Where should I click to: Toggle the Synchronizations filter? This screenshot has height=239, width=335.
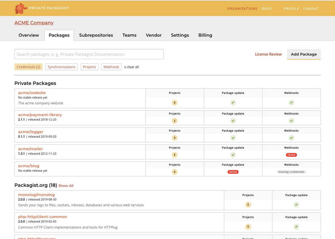click(x=61, y=67)
